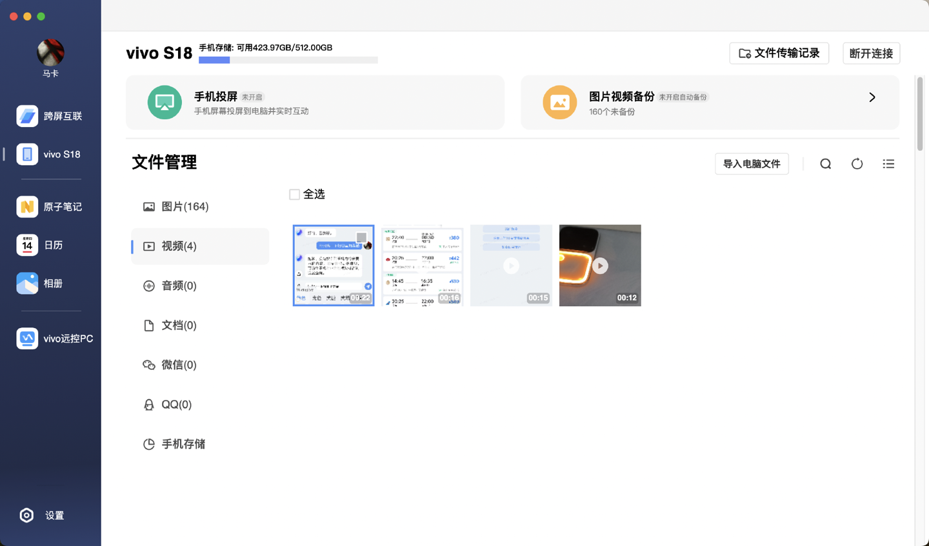Open the 文档(0) category

point(200,326)
